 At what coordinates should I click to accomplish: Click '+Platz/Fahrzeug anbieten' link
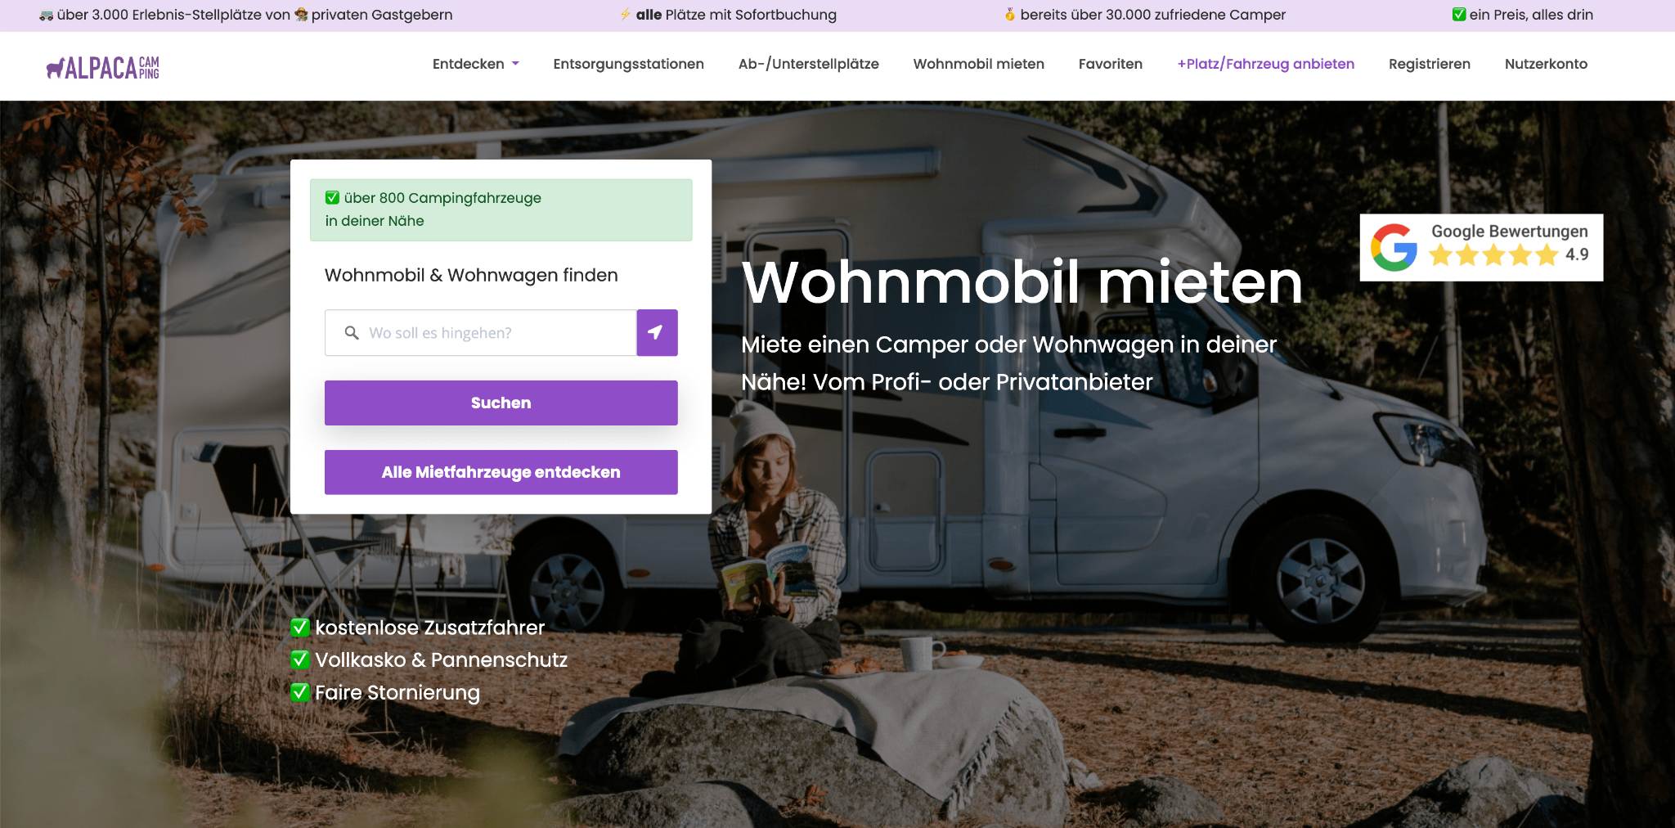pos(1265,64)
